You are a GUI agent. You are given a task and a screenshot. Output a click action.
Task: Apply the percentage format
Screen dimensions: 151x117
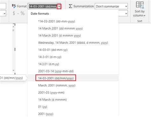point(23,13)
